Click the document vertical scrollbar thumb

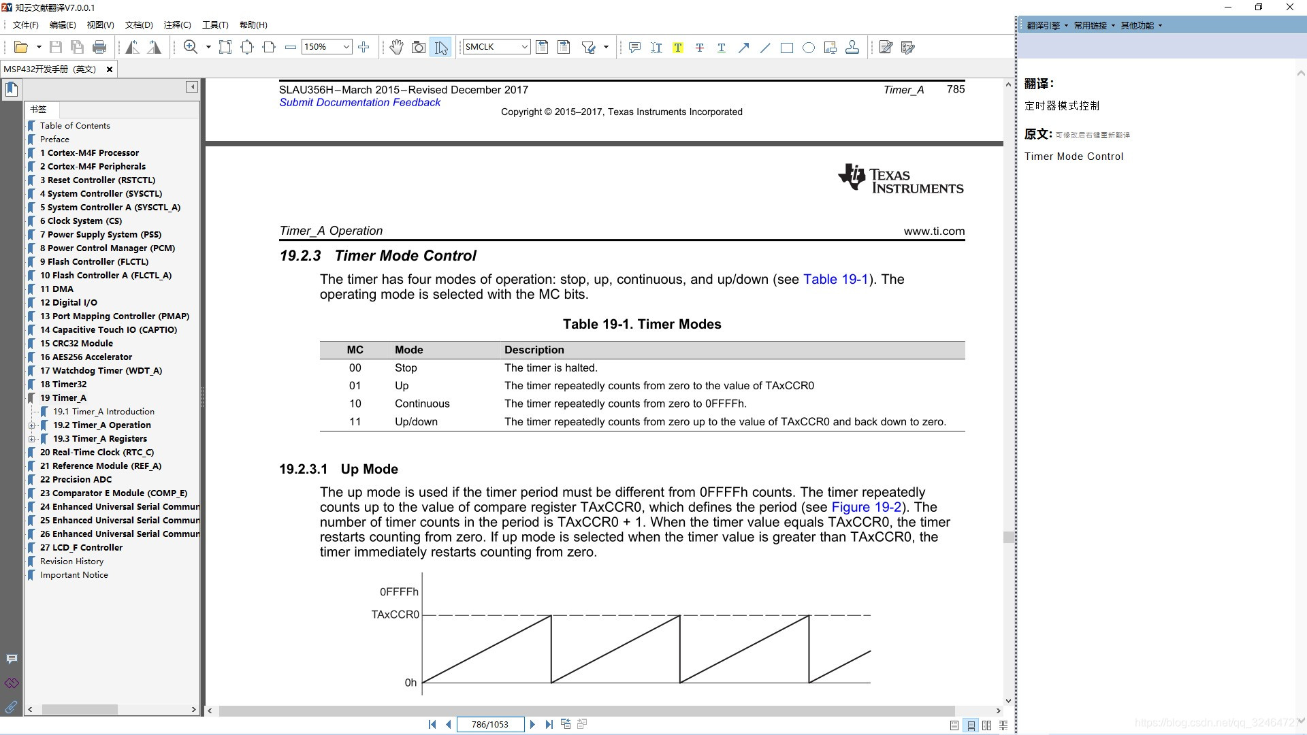tap(1008, 538)
